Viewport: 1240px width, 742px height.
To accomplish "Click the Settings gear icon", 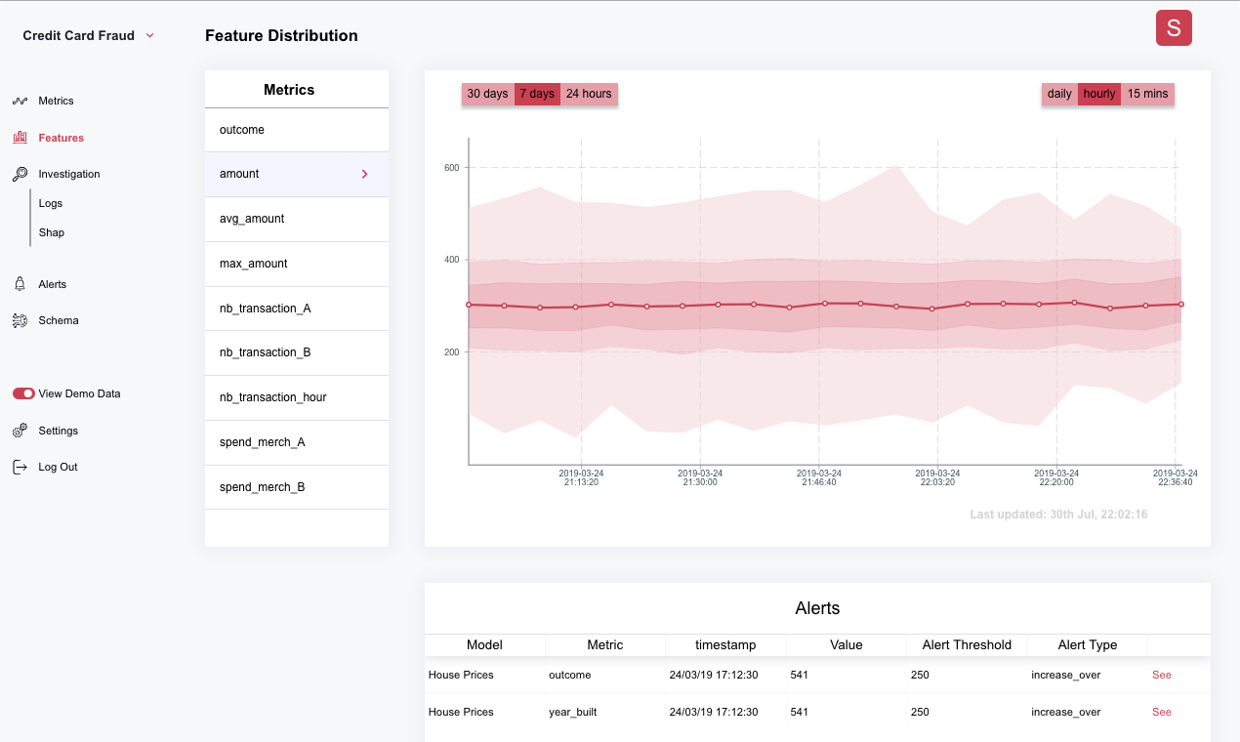I will [20, 431].
